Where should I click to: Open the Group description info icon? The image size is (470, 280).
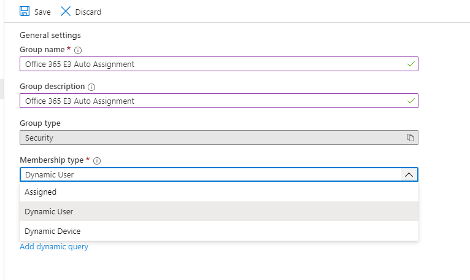click(91, 87)
